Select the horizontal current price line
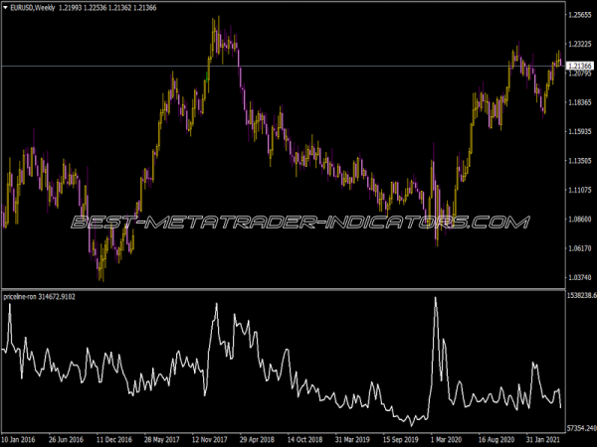 click(298, 66)
